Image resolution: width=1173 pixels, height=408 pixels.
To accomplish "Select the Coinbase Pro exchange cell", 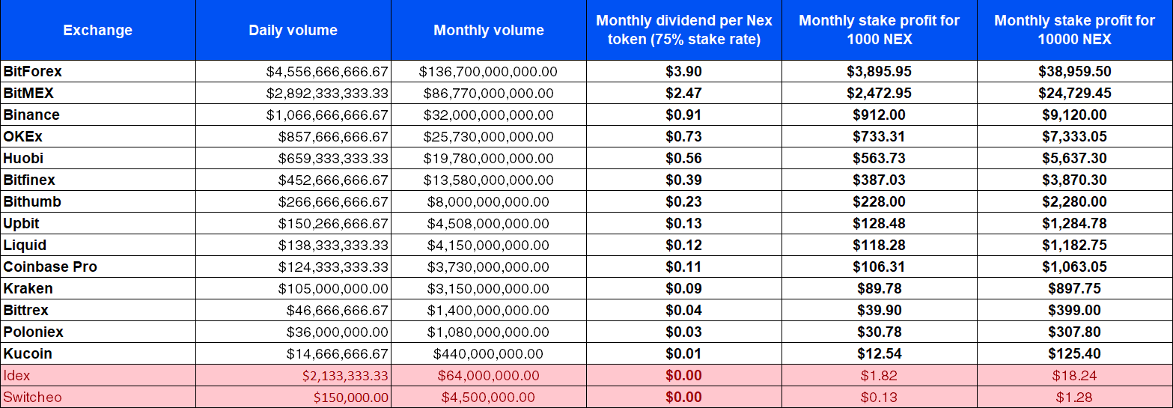I will pos(98,267).
